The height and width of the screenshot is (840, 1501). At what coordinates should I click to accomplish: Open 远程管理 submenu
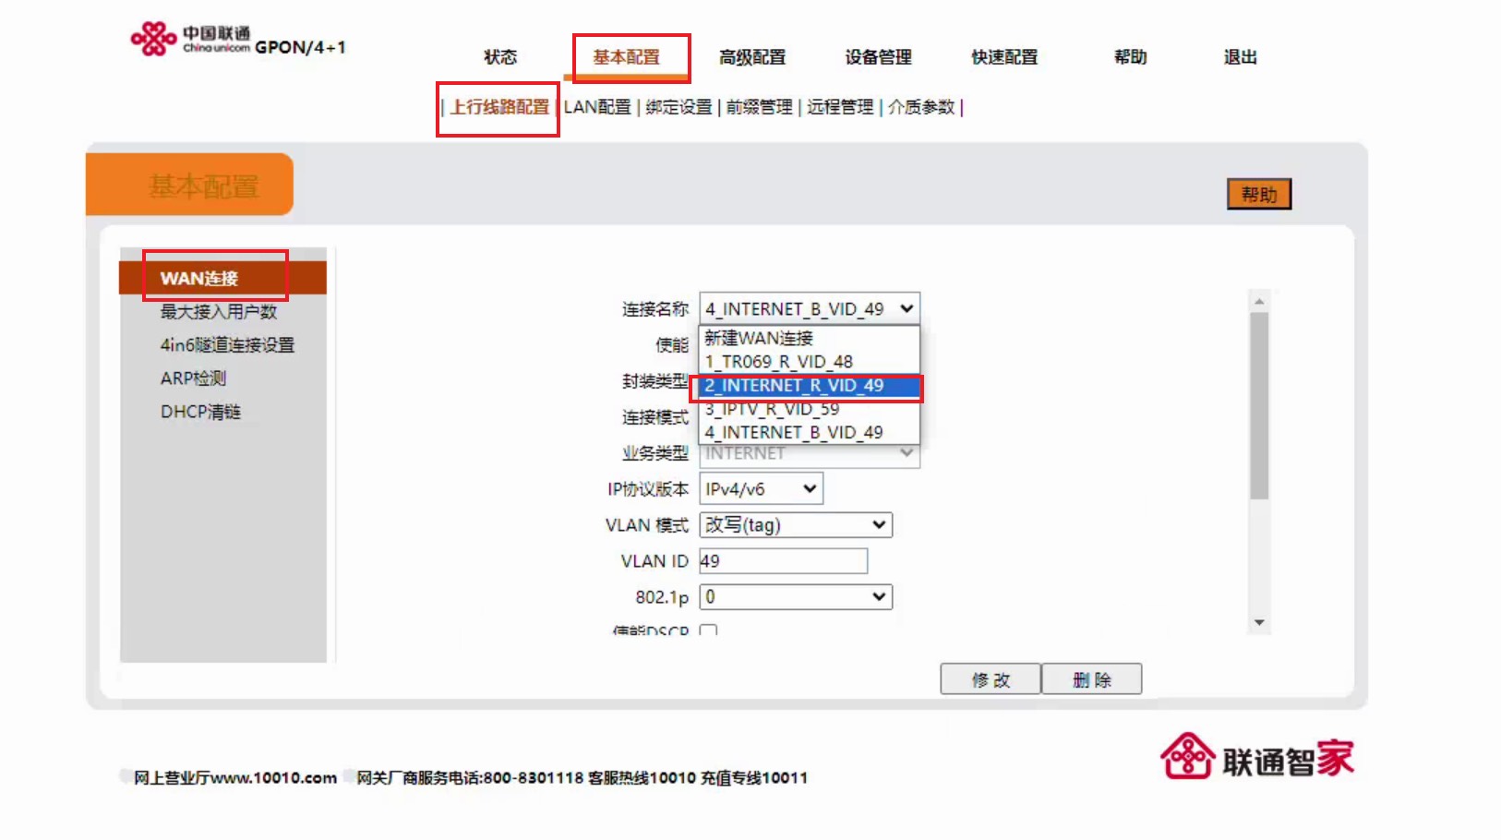[x=840, y=107]
